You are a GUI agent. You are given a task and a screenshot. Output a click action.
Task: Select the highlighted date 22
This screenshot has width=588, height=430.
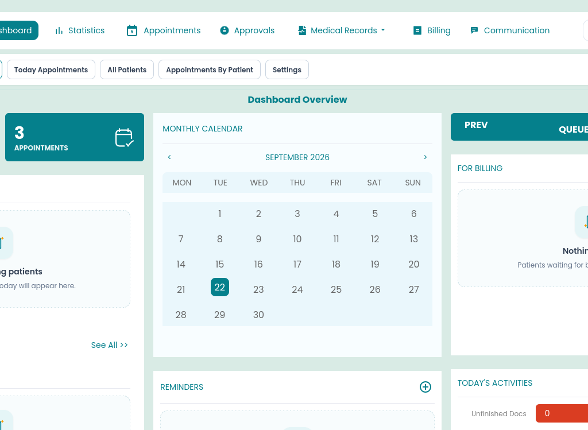click(x=220, y=287)
